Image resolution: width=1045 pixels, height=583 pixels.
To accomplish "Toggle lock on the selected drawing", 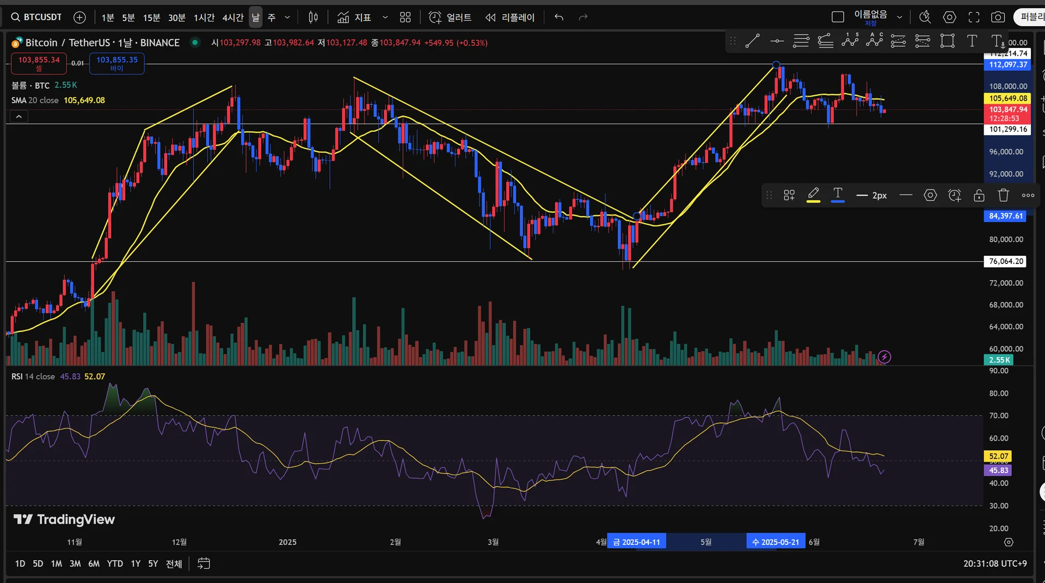I will point(979,195).
